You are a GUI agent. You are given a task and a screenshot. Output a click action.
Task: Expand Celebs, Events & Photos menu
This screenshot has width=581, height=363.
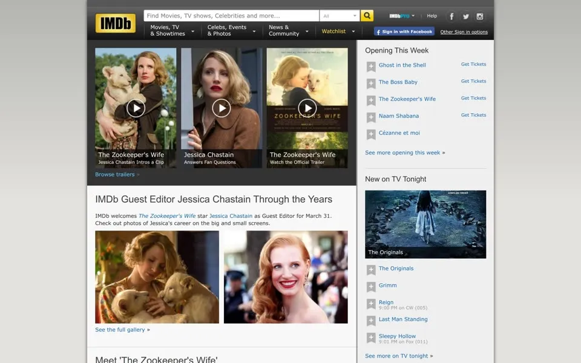[231, 30]
